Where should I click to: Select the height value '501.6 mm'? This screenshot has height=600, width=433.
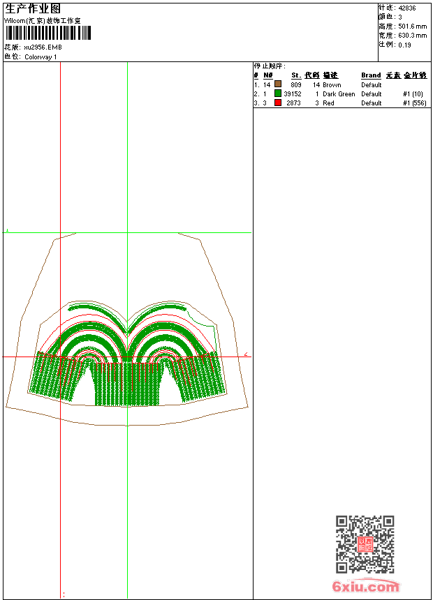click(412, 27)
